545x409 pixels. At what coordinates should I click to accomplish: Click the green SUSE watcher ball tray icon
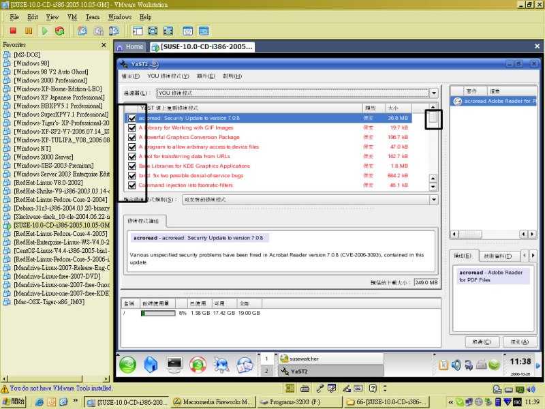[x=494, y=365]
